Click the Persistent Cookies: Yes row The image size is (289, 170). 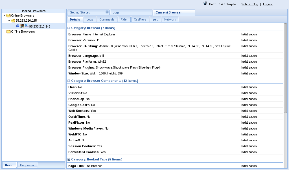coord(175,152)
